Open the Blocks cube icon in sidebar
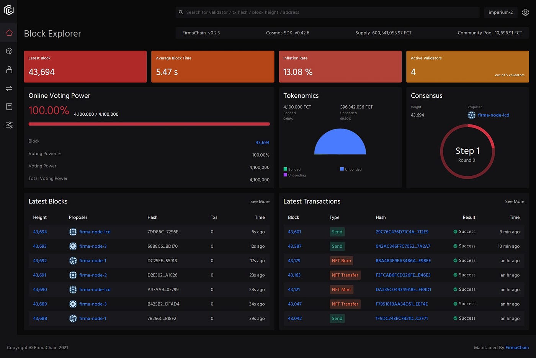This screenshot has width=536, height=358. tap(9, 51)
